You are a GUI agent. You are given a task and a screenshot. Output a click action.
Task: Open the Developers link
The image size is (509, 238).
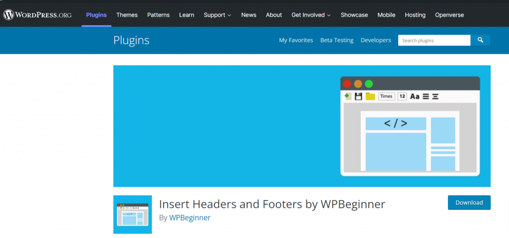376,40
